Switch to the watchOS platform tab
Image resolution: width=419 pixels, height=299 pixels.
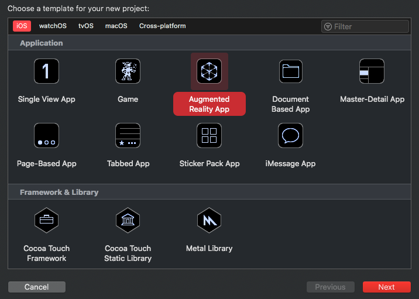click(x=53, y=26)
